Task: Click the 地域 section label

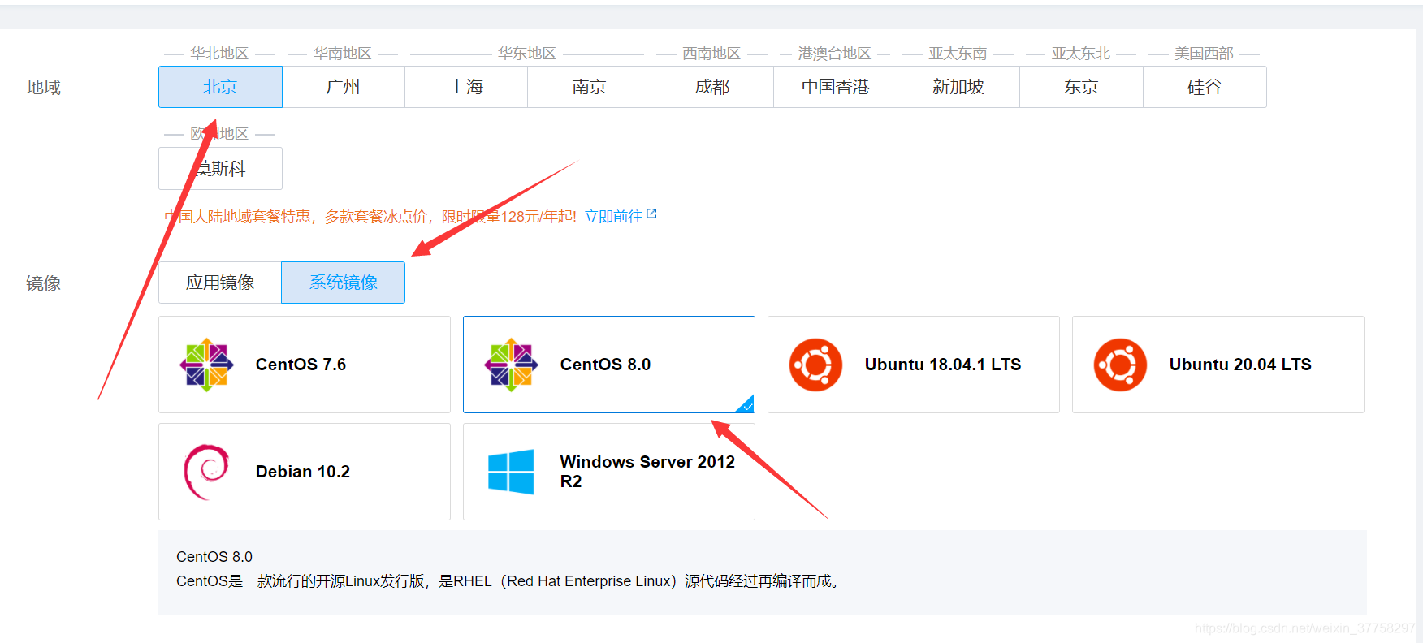Action: coord(44,87)
